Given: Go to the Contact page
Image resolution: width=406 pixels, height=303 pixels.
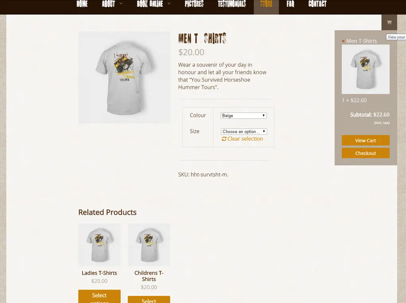Looking at the screenshot, I should [x=317, y=4].
